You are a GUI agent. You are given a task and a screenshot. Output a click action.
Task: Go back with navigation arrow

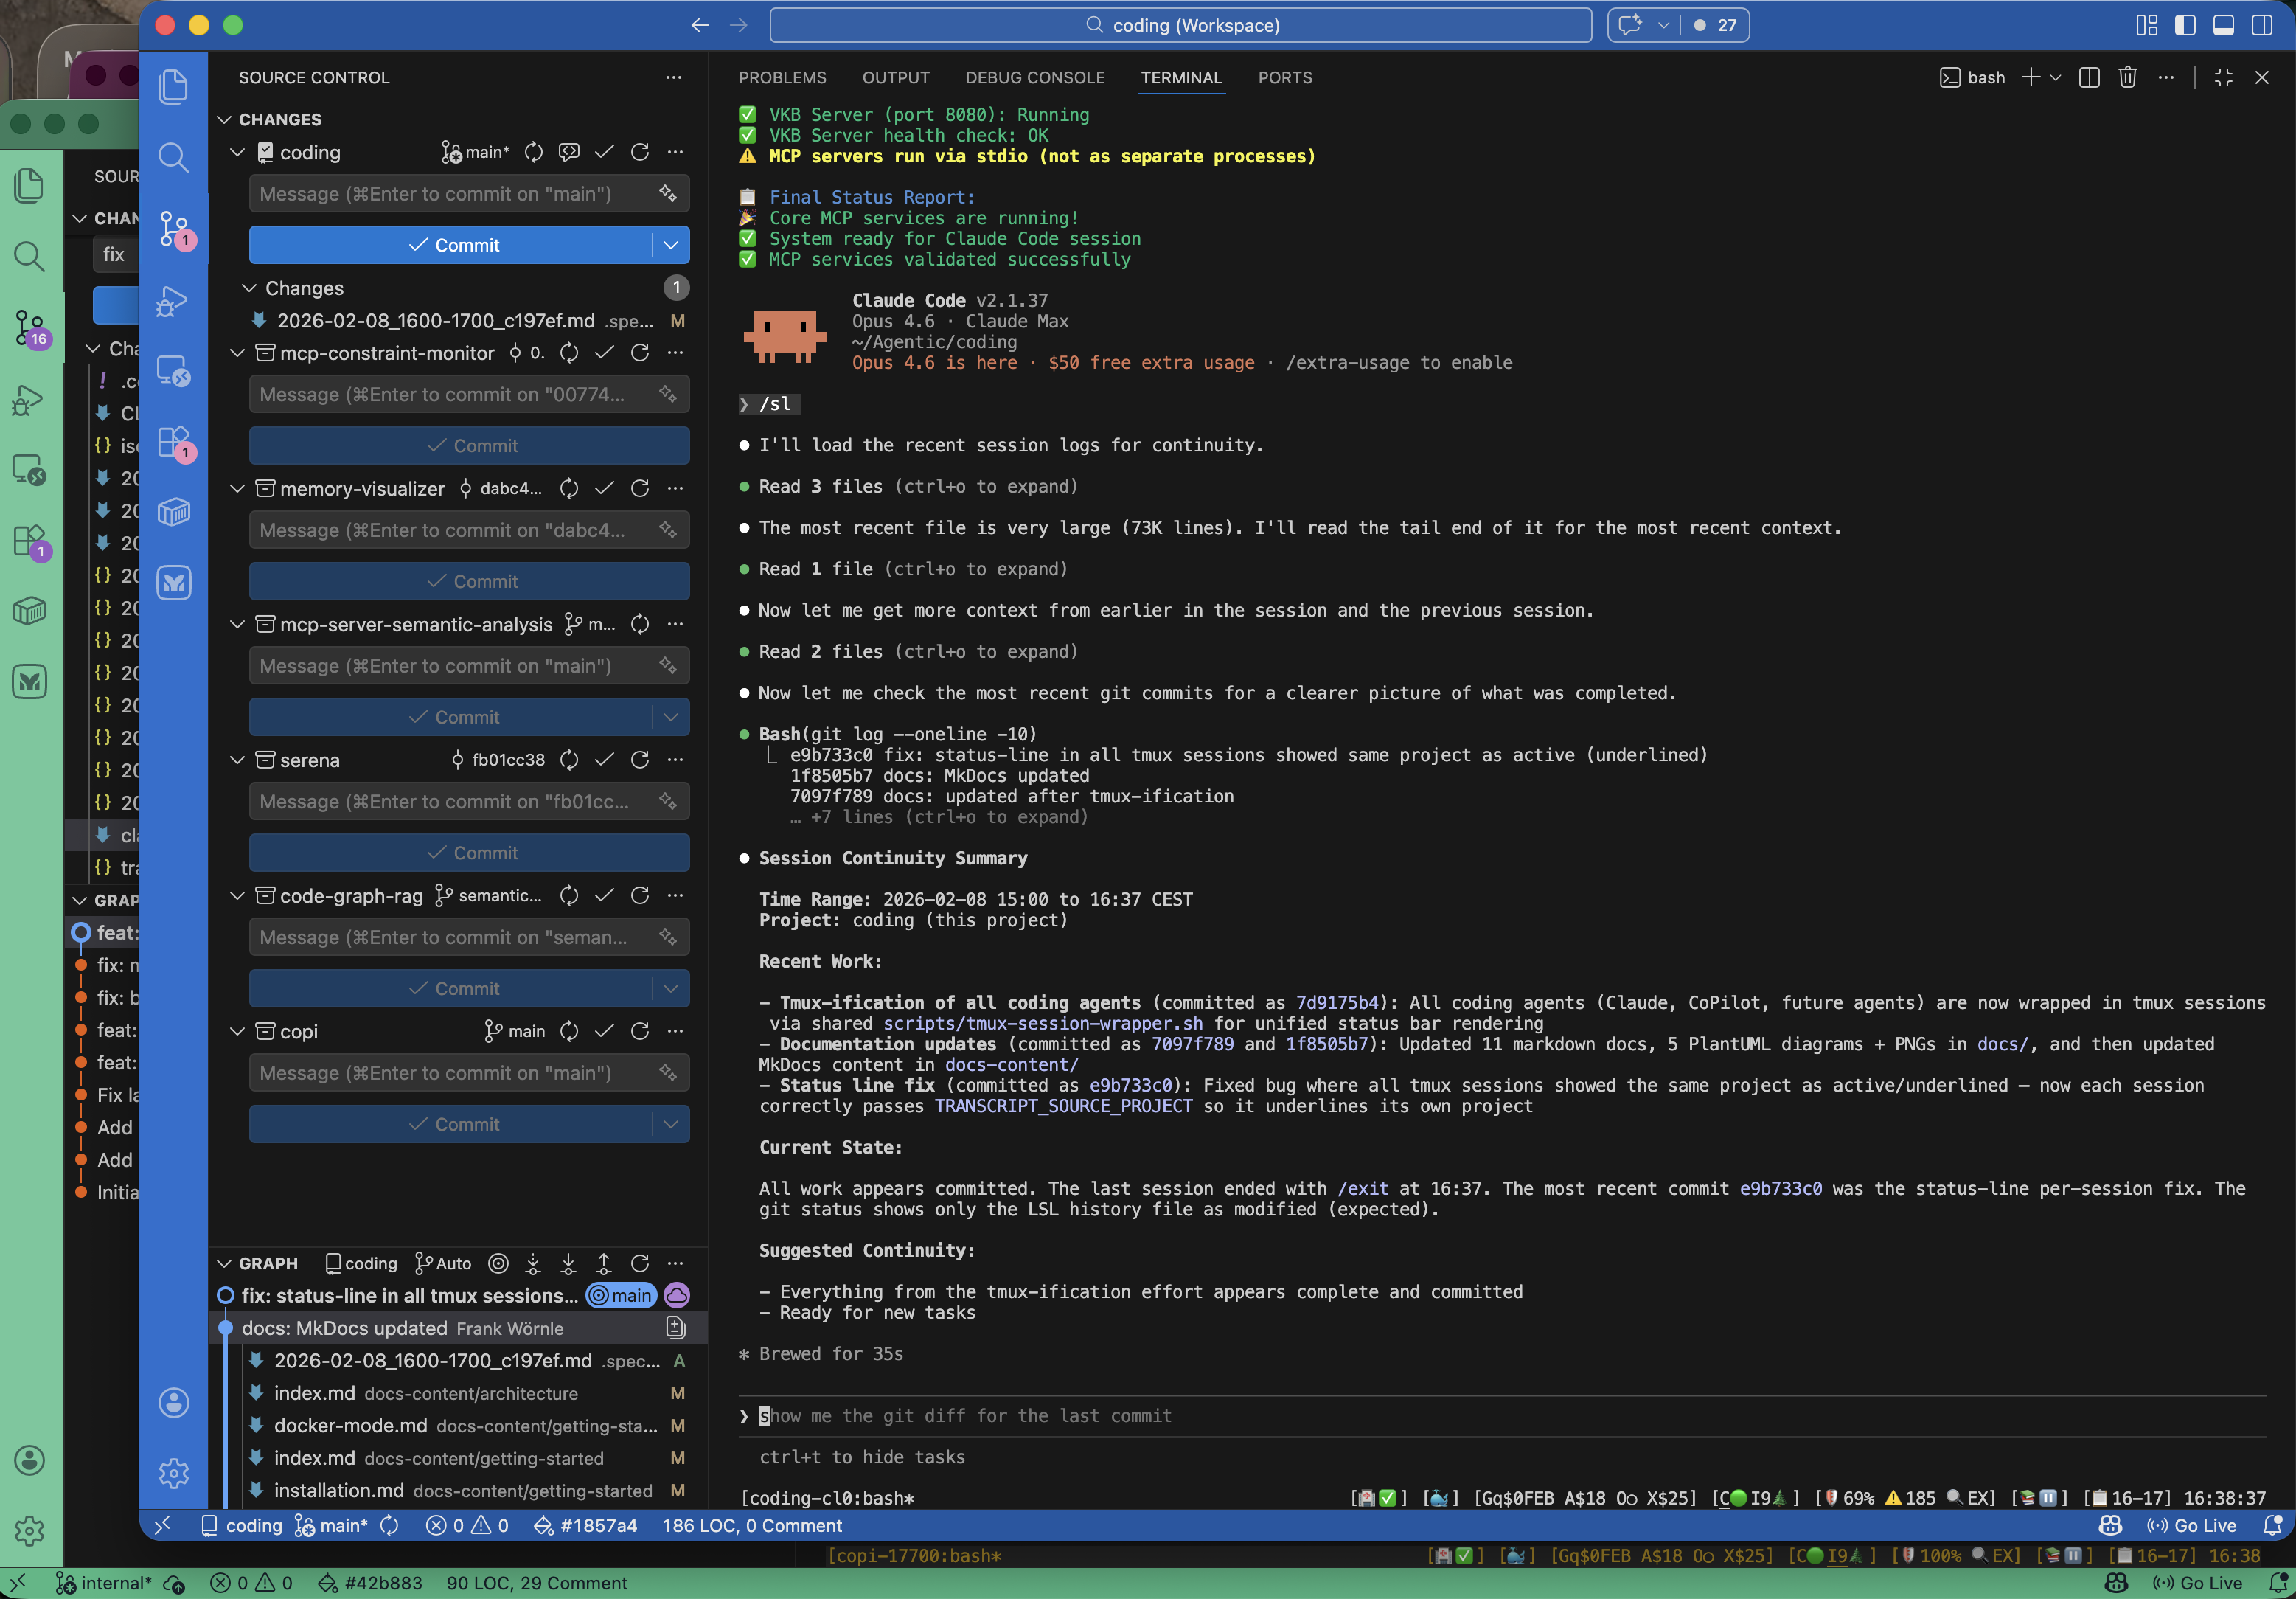[700, 25]
